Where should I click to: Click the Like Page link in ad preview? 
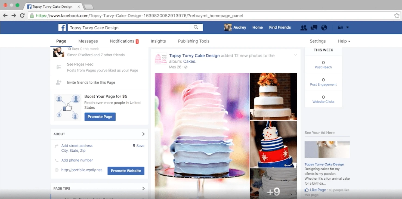click(318, 190)
